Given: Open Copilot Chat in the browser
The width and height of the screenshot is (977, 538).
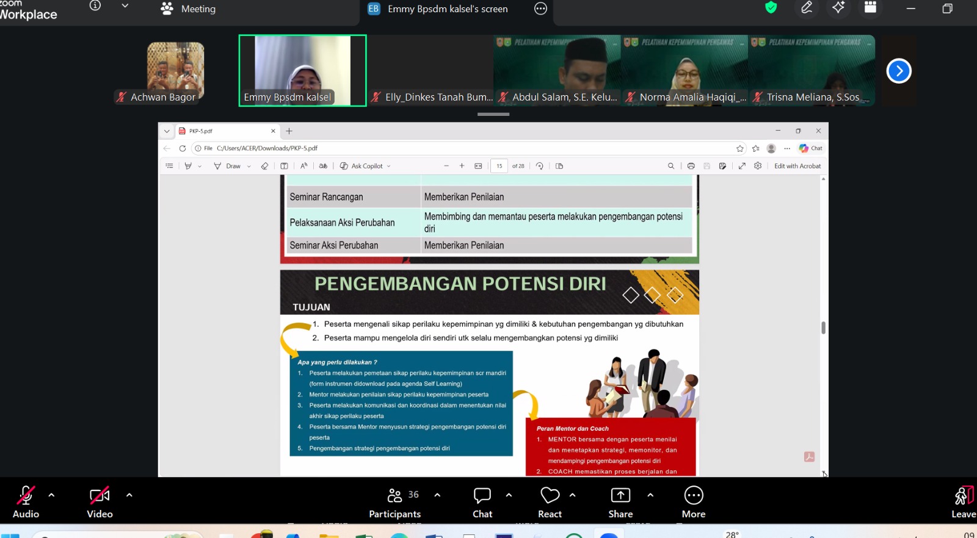Looking at the screenshot, I should [810, 148].
